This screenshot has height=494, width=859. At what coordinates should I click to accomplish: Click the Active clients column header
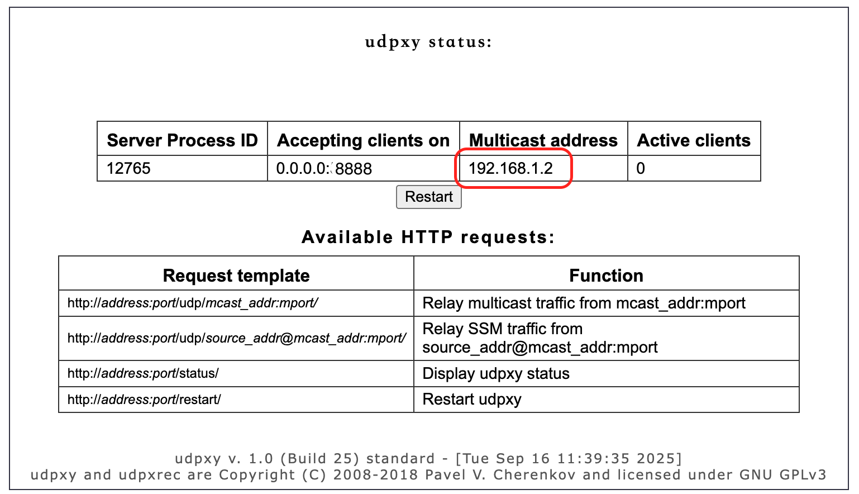click(694, 140)
